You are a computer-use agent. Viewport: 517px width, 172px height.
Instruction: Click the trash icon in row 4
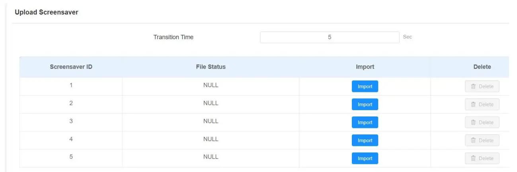tap(473, 140)
